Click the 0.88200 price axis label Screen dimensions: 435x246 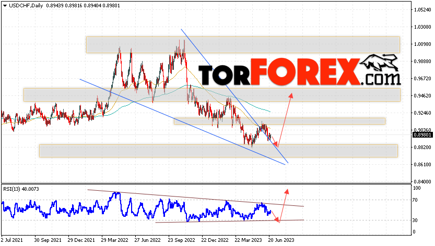pyautogui.click(x=423, y=147)
